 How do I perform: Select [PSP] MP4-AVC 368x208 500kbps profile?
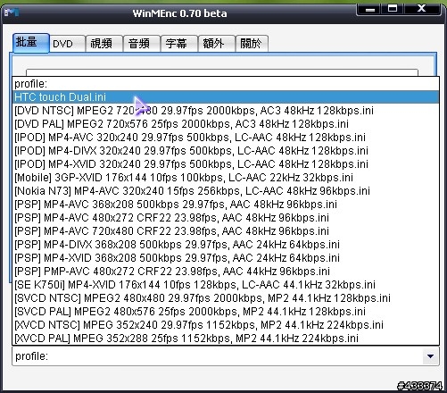(226, 205)
